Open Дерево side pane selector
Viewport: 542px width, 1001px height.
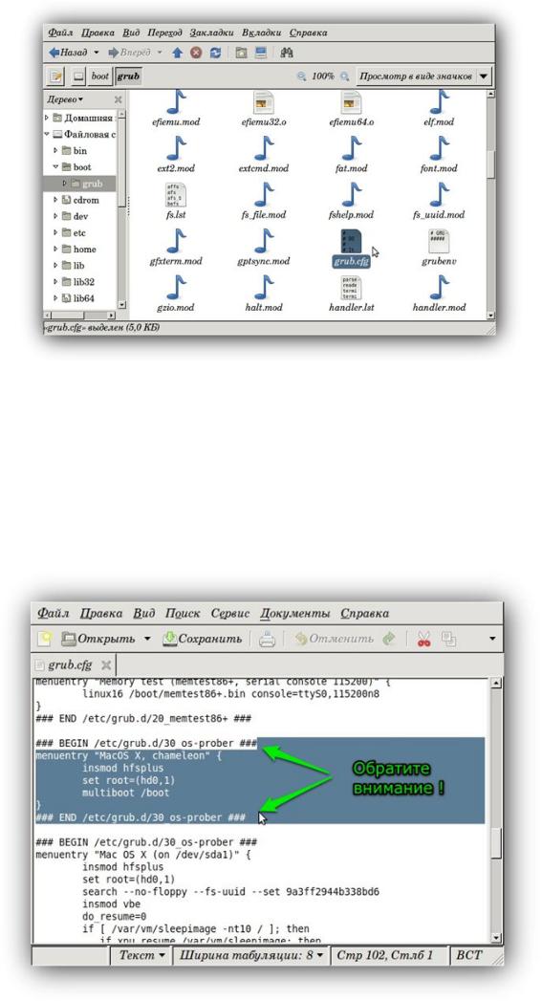66,99
